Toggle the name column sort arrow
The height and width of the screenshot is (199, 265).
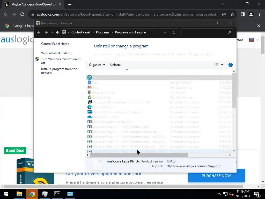127,69
